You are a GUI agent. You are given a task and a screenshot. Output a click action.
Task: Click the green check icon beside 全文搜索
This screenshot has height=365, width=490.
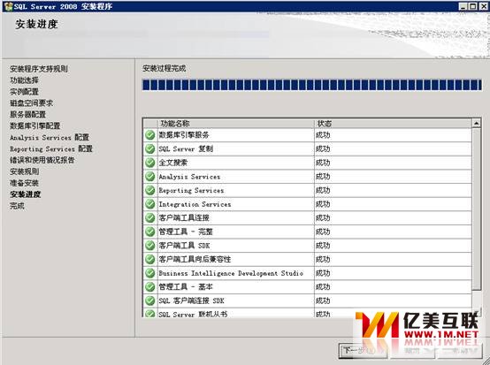[150, 163]
